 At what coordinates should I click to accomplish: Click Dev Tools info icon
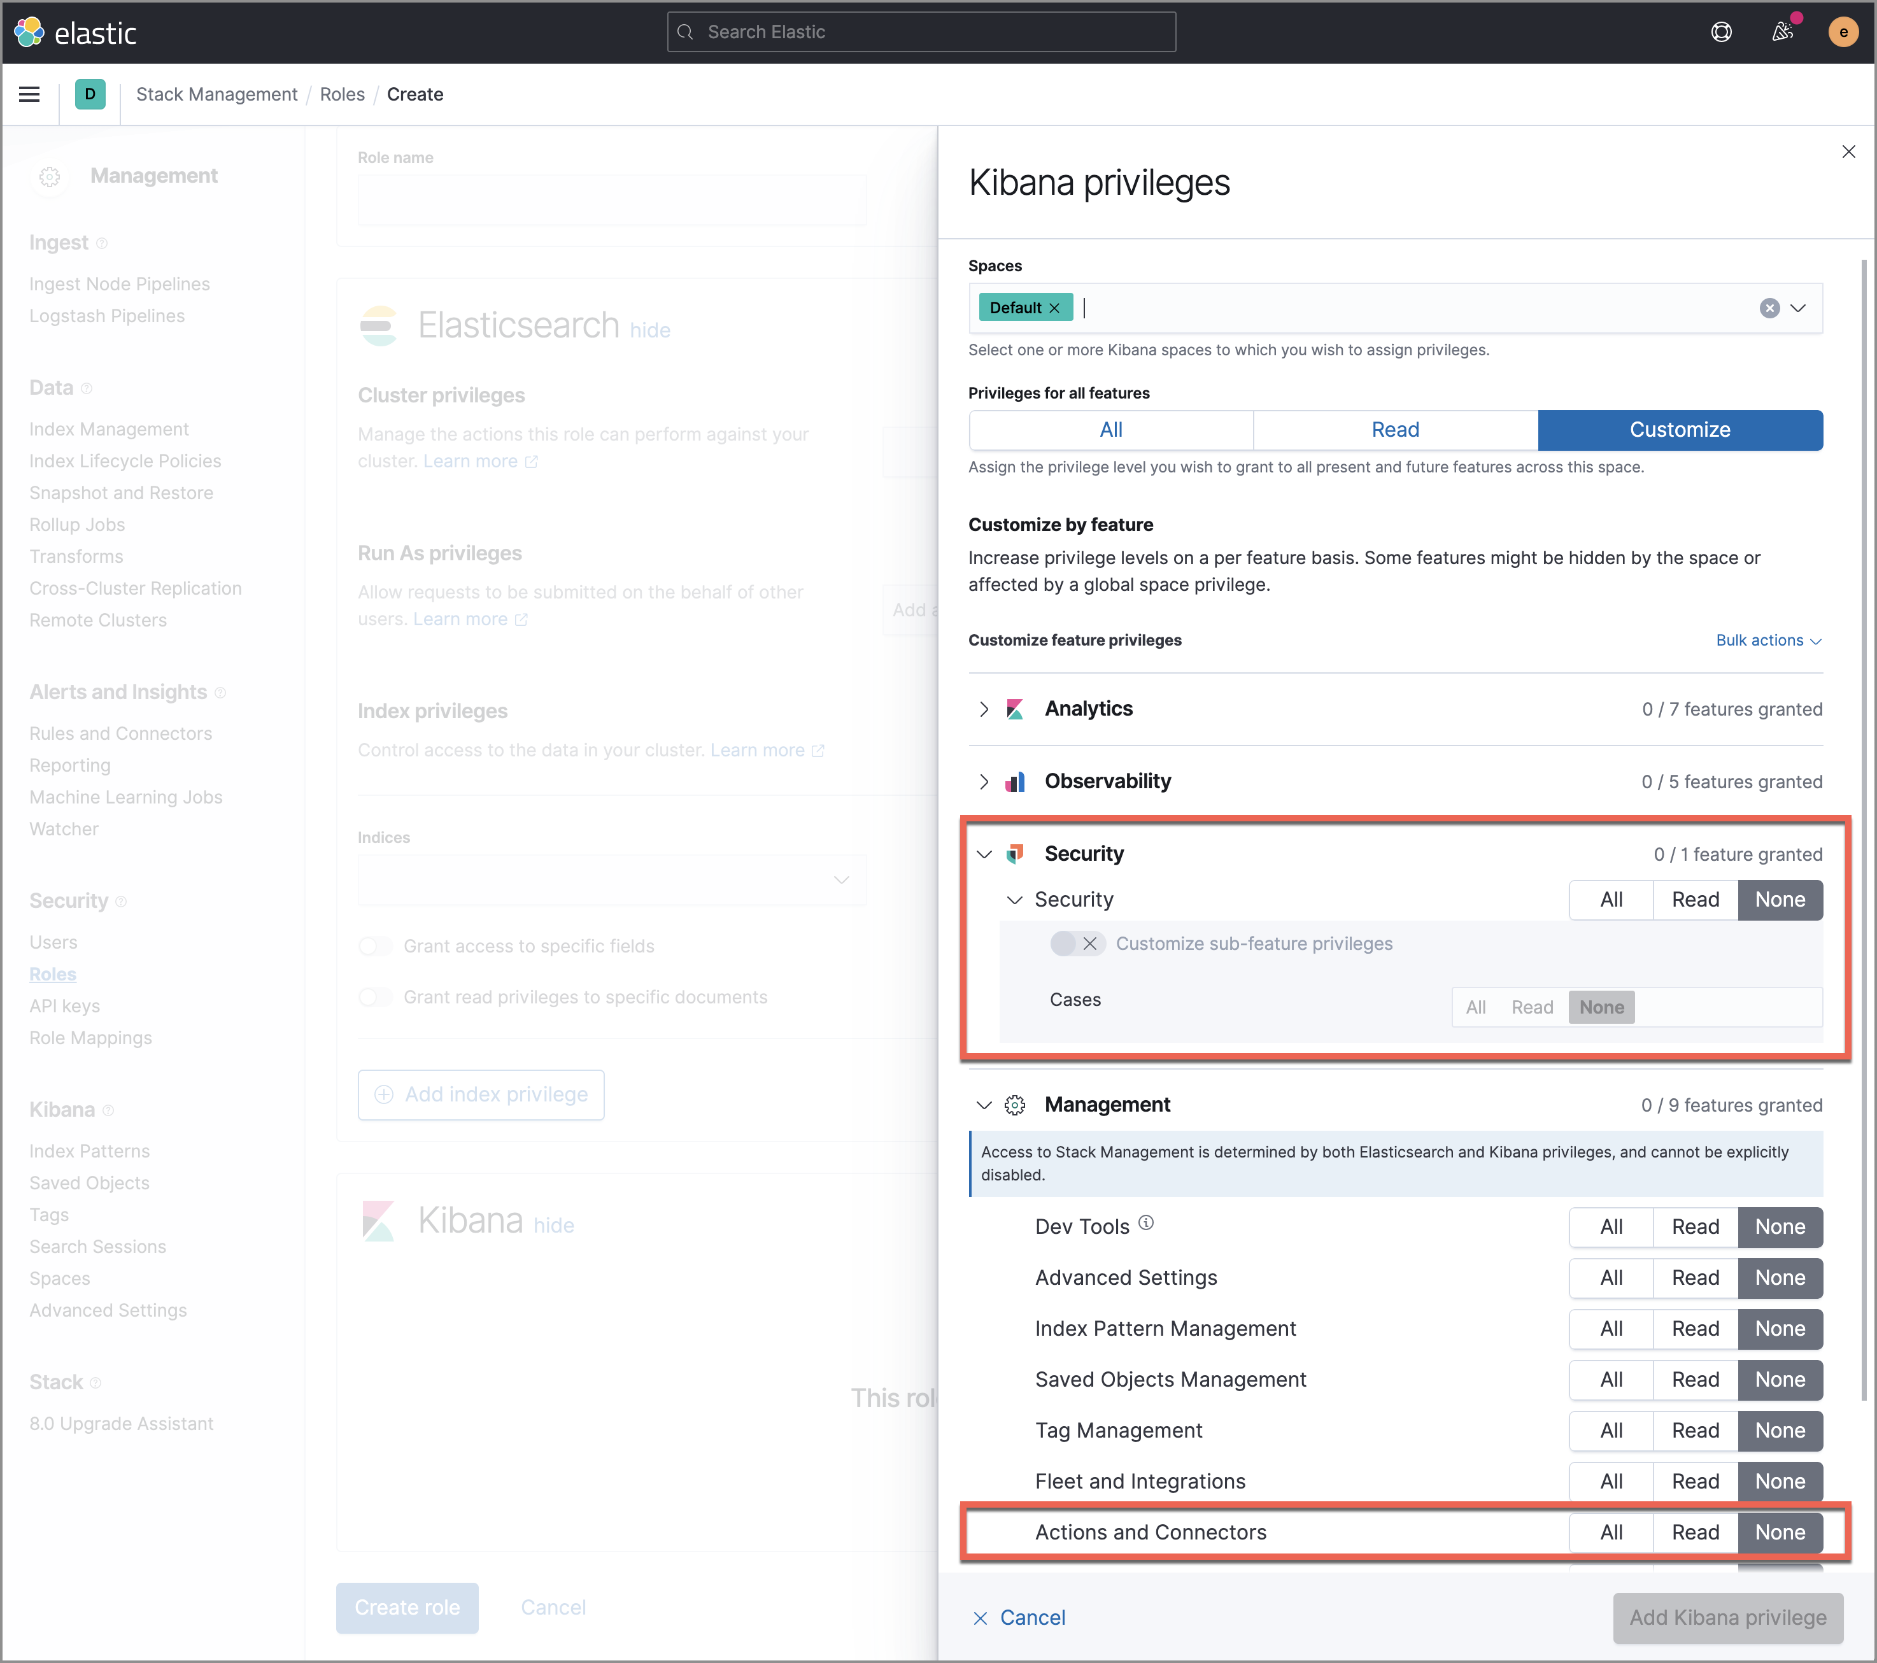tap(1146, 1223)
